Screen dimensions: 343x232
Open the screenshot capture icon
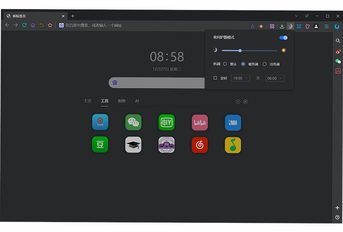pyautogui.click(x=299, y=26)
